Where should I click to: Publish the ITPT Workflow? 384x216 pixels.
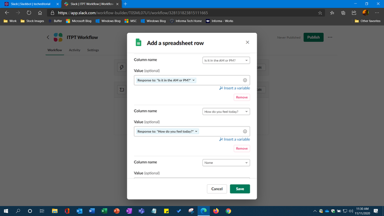point(313,37)
